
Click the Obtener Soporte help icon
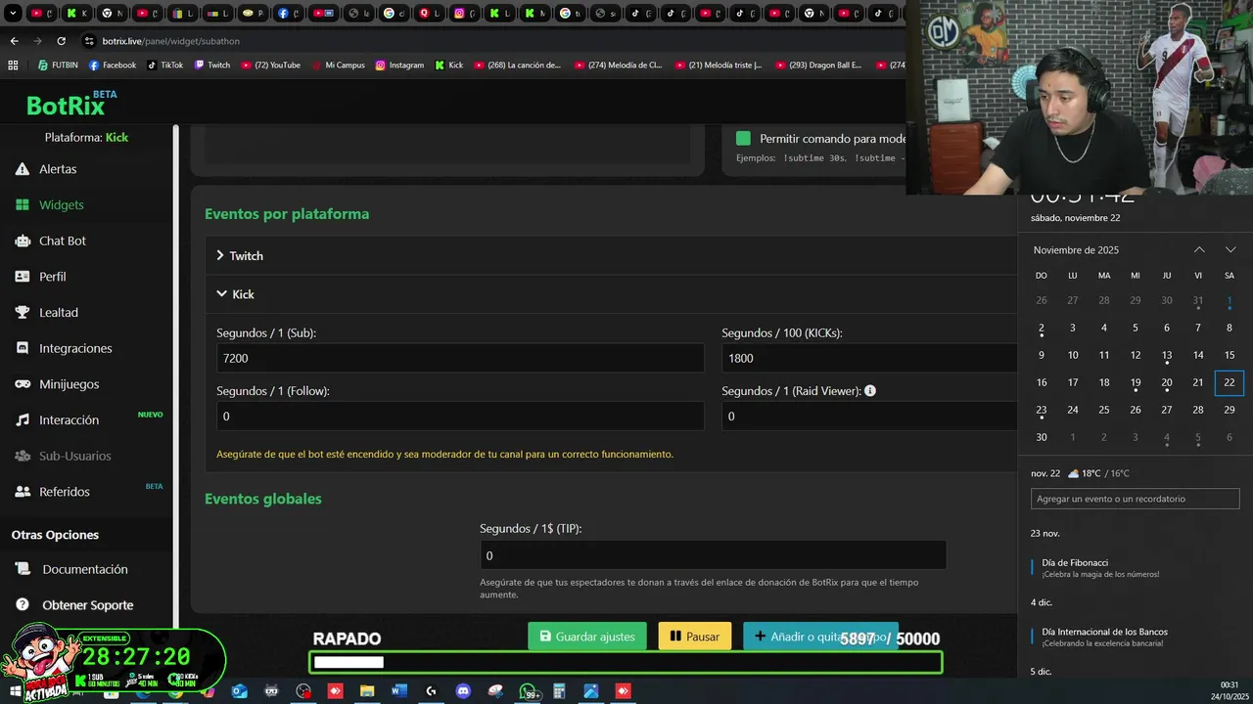pyautogui.click(x=23, y=605)
